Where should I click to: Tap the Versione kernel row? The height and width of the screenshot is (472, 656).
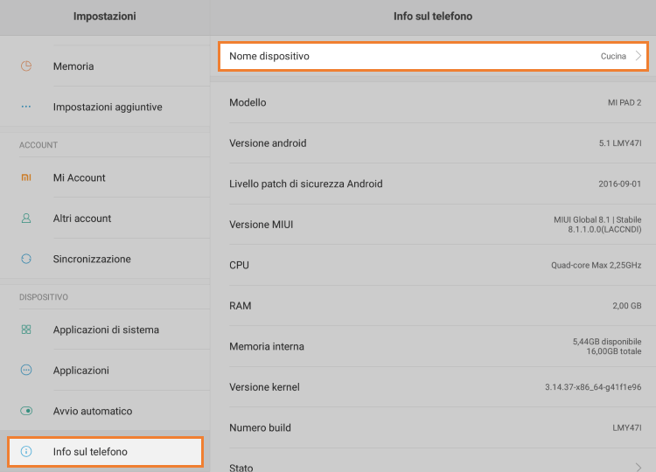433,387
